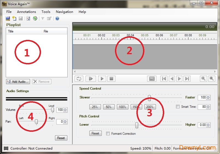The width and height of the screenshot is (220, 154).
Task: Click the CD disc toolbar icon
Action: coord(35,18)
